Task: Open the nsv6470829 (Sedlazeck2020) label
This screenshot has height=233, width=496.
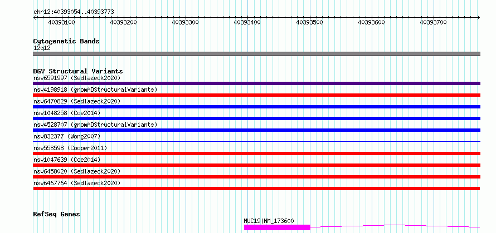Action: pyautogui.click(x=77, y=101)
